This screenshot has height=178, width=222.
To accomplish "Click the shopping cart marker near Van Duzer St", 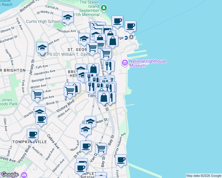I will [x=101, y=150].
